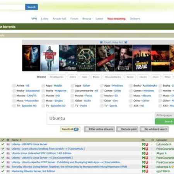Open The Comeback Trail movie poster
174x174 pixels.
pos(142,58)
